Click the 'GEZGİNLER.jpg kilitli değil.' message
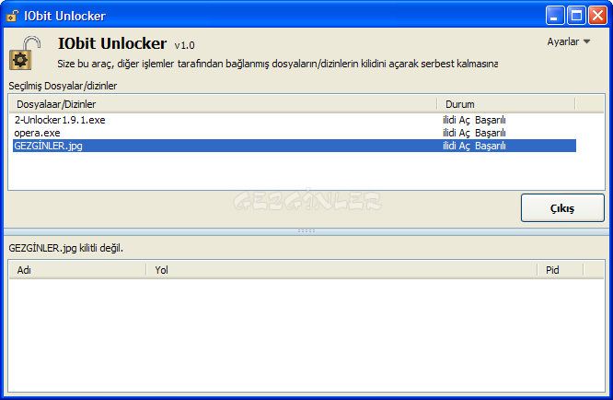The image size is (613, 400). (65, 248)
